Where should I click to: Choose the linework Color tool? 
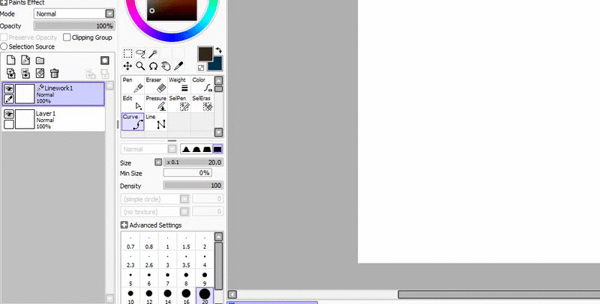click(202, 85)
